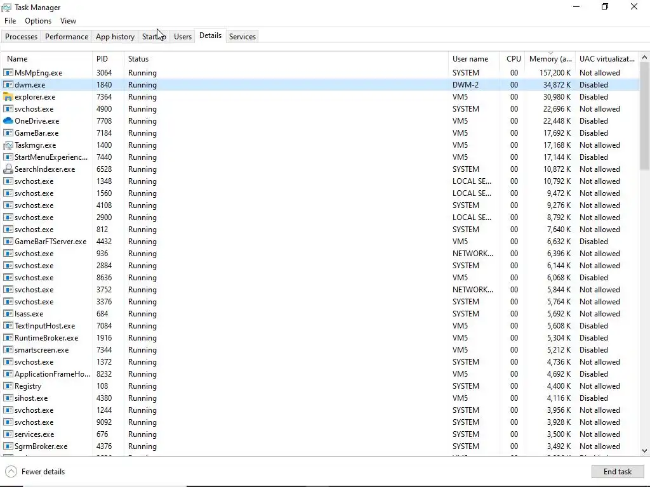650x487 pixels.
Task: Click icon of svchost.exe PID 9092
Action: pos(8,422)
